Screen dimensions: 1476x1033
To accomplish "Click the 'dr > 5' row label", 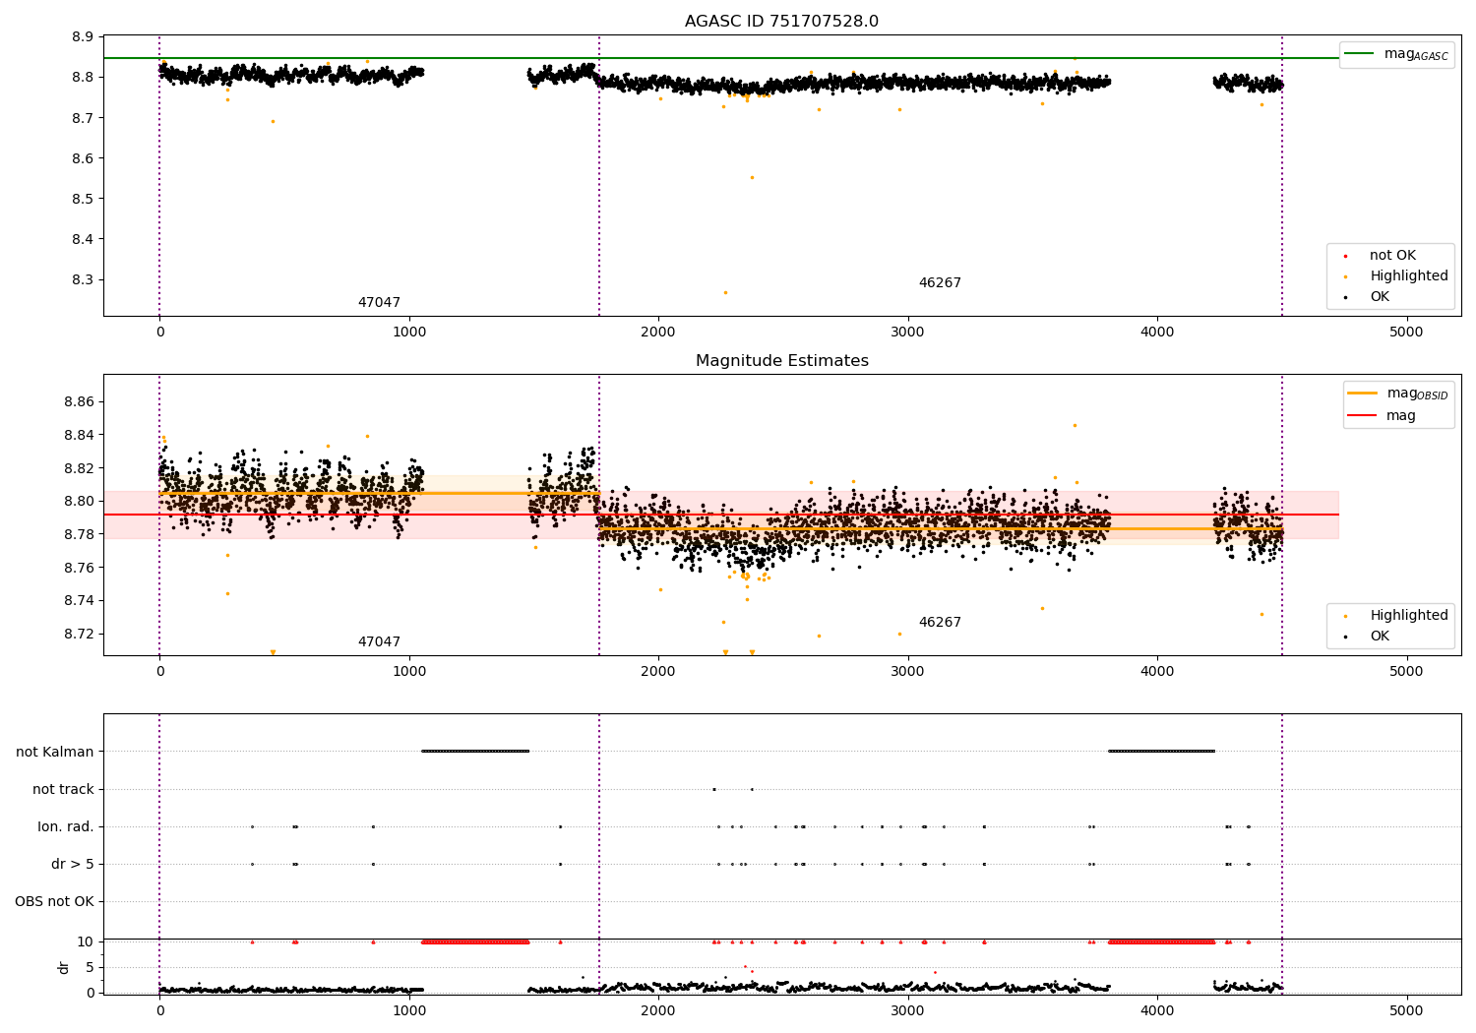I will coord(73,864).
